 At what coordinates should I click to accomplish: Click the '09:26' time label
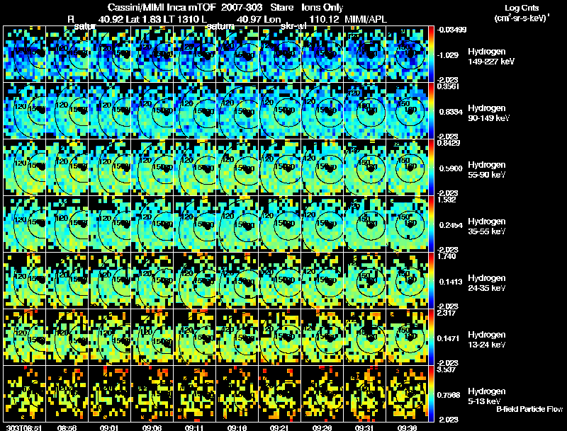coord(322,427)
